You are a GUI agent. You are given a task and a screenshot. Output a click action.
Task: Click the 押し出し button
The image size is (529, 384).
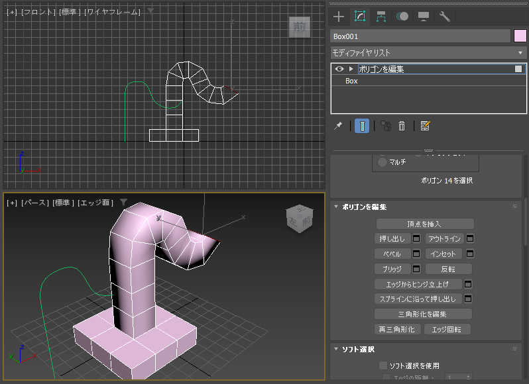click(392, 239)
